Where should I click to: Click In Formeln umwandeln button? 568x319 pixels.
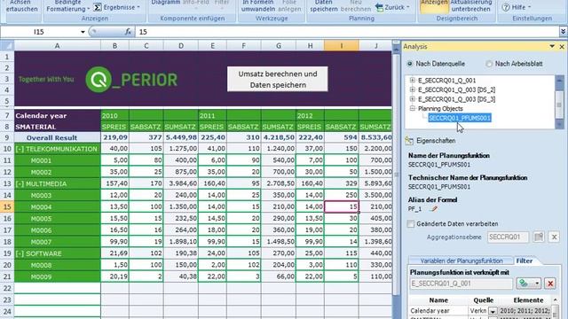click(x=258, y=6)
